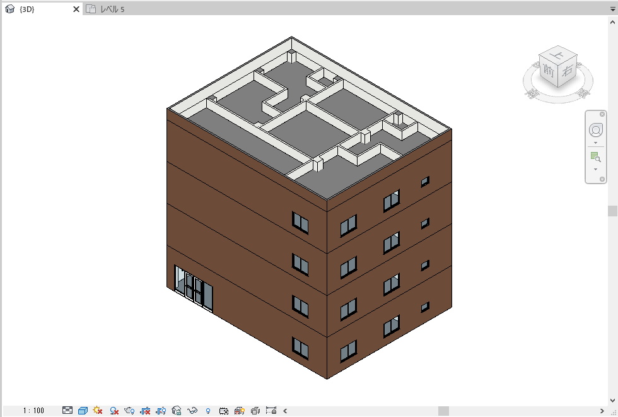Open the Full Navigation Wheel from navigation bar
This screenshot has width=618, height=417.
[x=595, y=130]
